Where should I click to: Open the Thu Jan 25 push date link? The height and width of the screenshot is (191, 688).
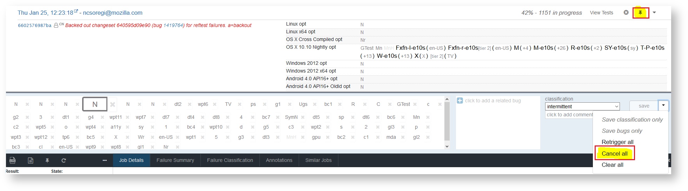(x=46, y=13)
